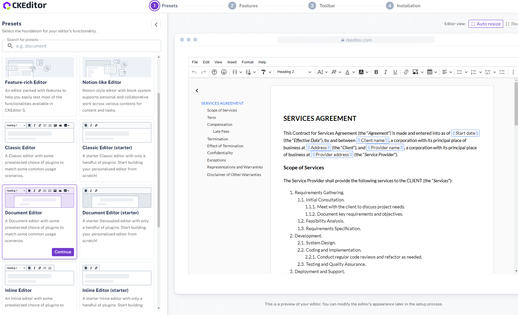Click the insert image icon

tap(416, 72)
